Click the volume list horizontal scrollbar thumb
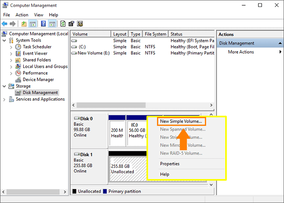 111,105
